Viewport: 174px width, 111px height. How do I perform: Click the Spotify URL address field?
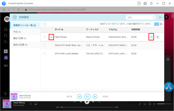coord(57,10)
